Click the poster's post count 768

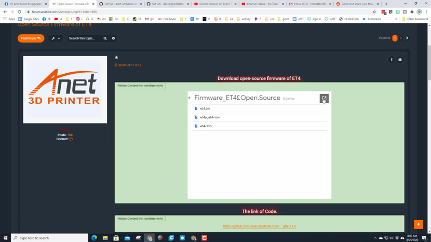click(x=70, y=135)
